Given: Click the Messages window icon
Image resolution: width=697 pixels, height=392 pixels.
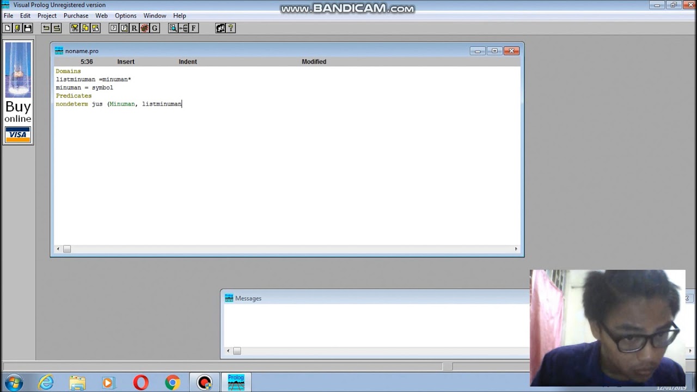Looking at the screenshot, I should coord(229,298).
